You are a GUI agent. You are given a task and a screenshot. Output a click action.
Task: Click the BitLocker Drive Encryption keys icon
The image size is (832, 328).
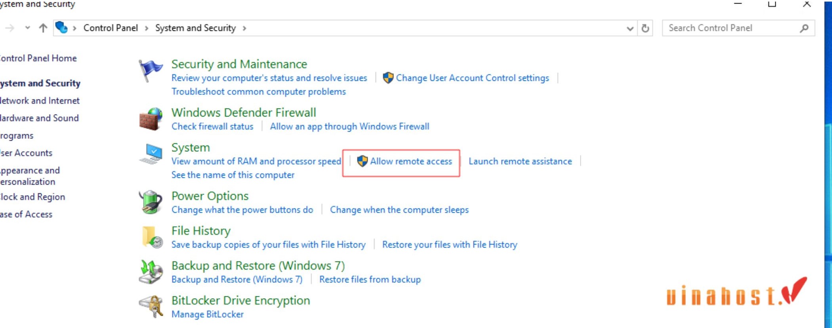click(151, 307)
